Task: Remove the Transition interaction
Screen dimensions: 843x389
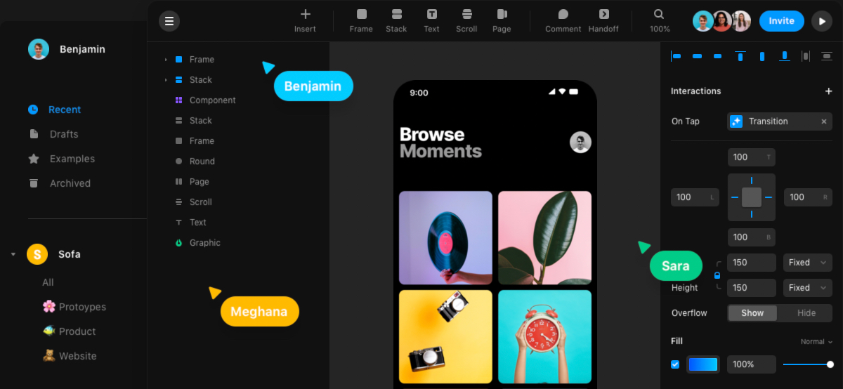Action: click(x=824, y=121)
